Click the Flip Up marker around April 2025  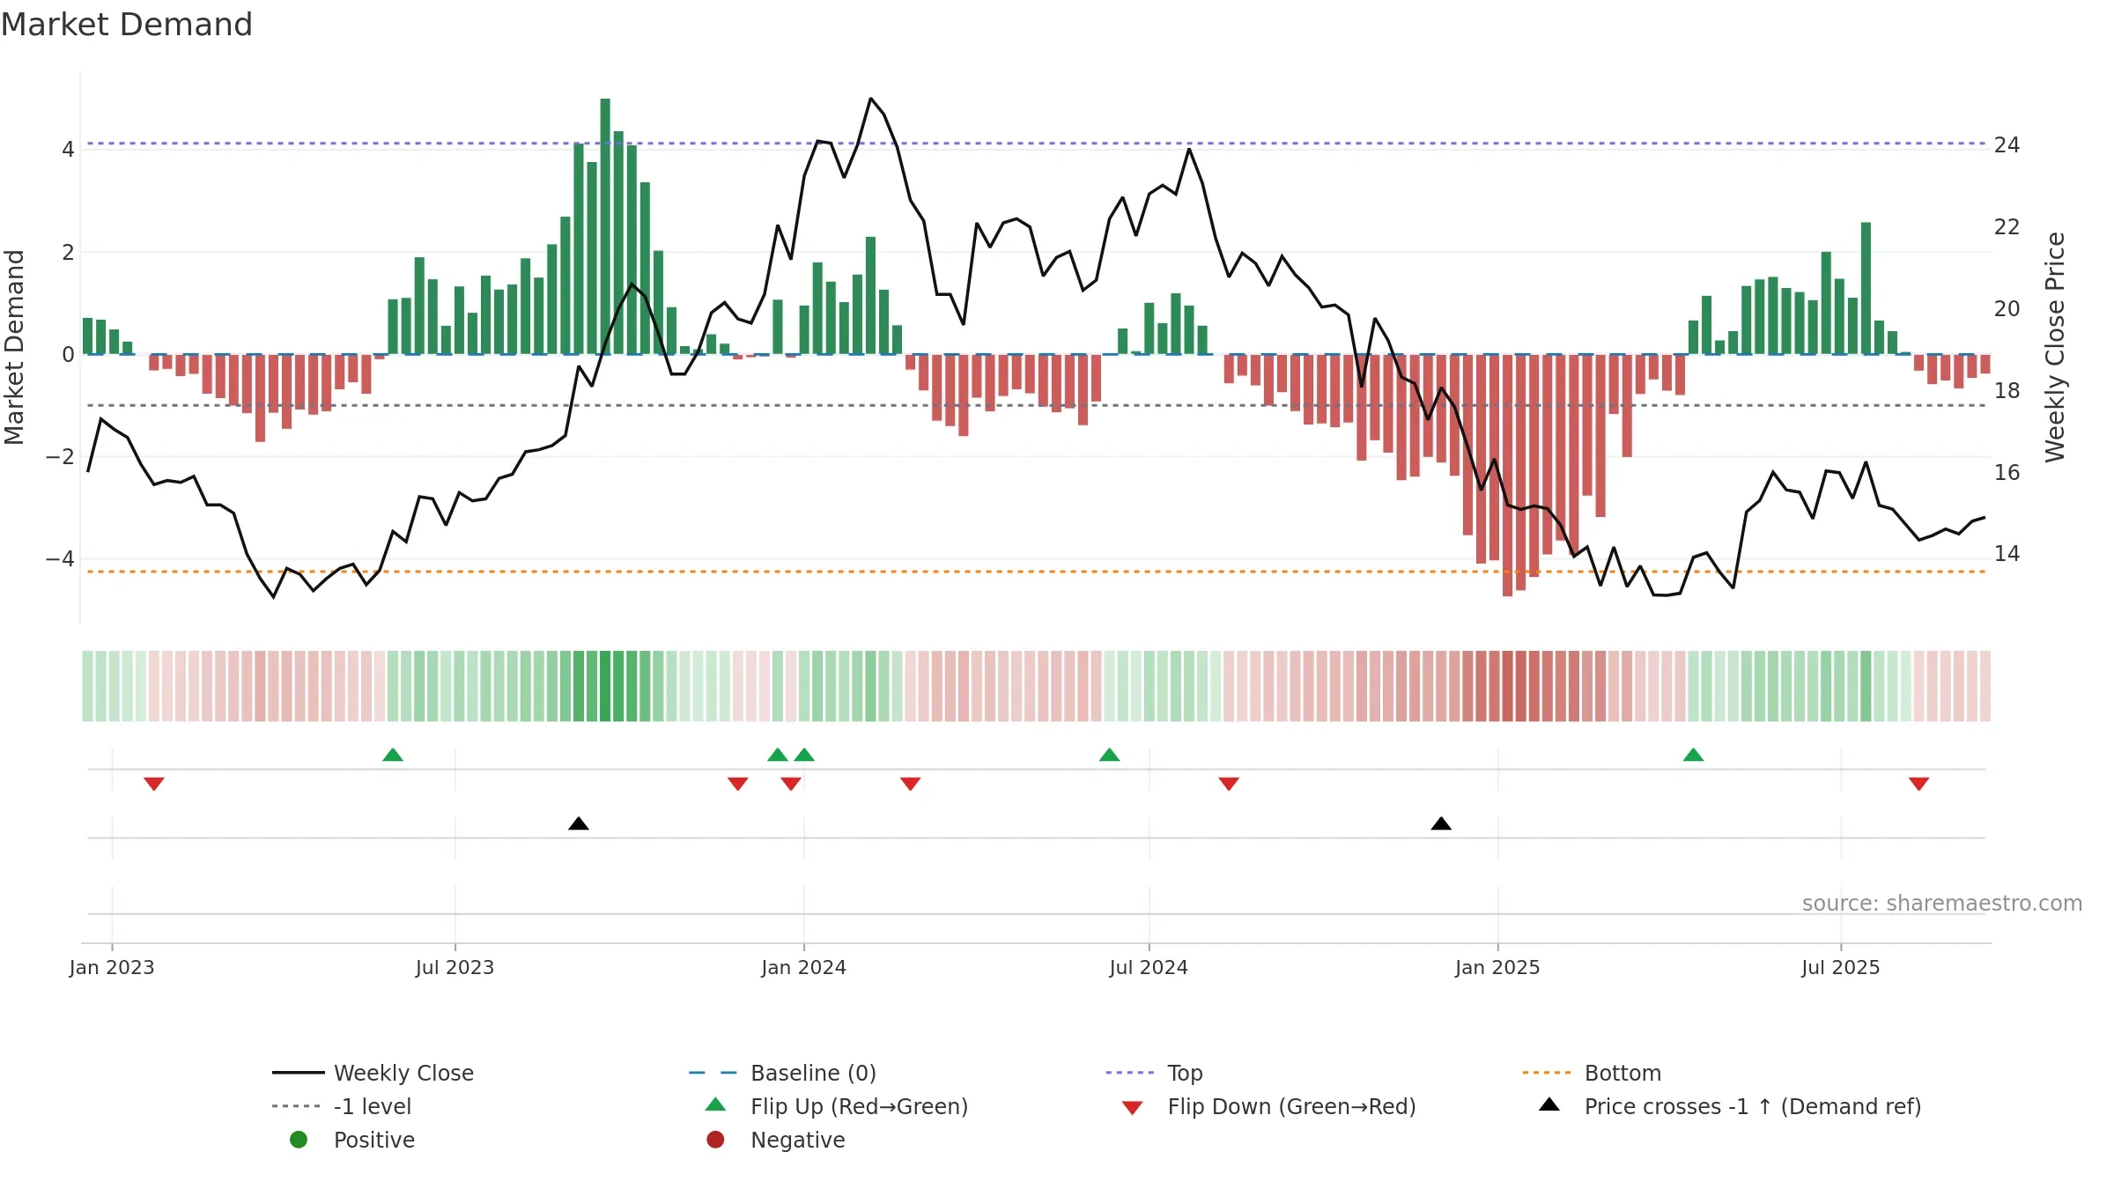tap(1693, 755)
